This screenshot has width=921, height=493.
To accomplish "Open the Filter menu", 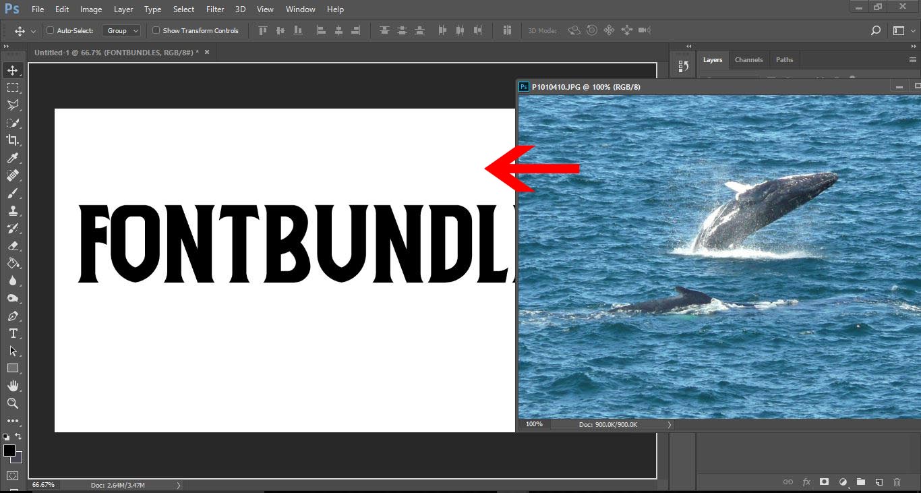I will click(x=215, y=9).
